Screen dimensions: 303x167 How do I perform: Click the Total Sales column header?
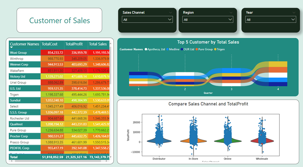pyautogui.click(x=98, y=44)
